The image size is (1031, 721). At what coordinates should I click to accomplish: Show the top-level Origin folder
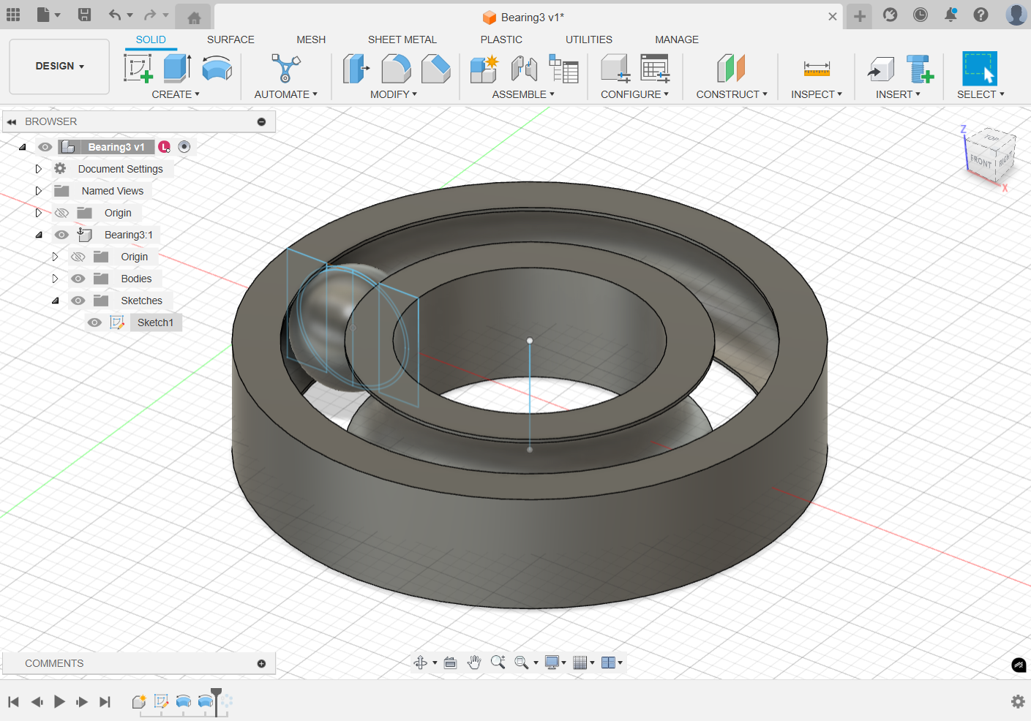coord(61,213)
